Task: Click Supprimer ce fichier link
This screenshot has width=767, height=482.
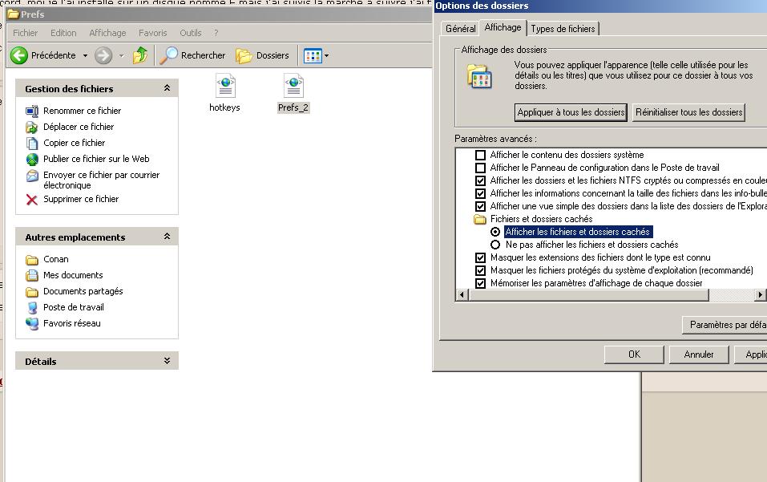Action: (81, 199)
